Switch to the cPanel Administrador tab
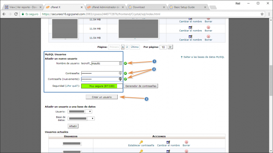Viewport: 273px width, 153px height. click(x=106, y=7)
